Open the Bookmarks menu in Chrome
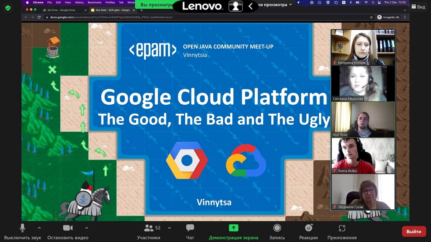The height and width of the screenshot is (242, 431). pyautogui.click(x=94, y=3)
